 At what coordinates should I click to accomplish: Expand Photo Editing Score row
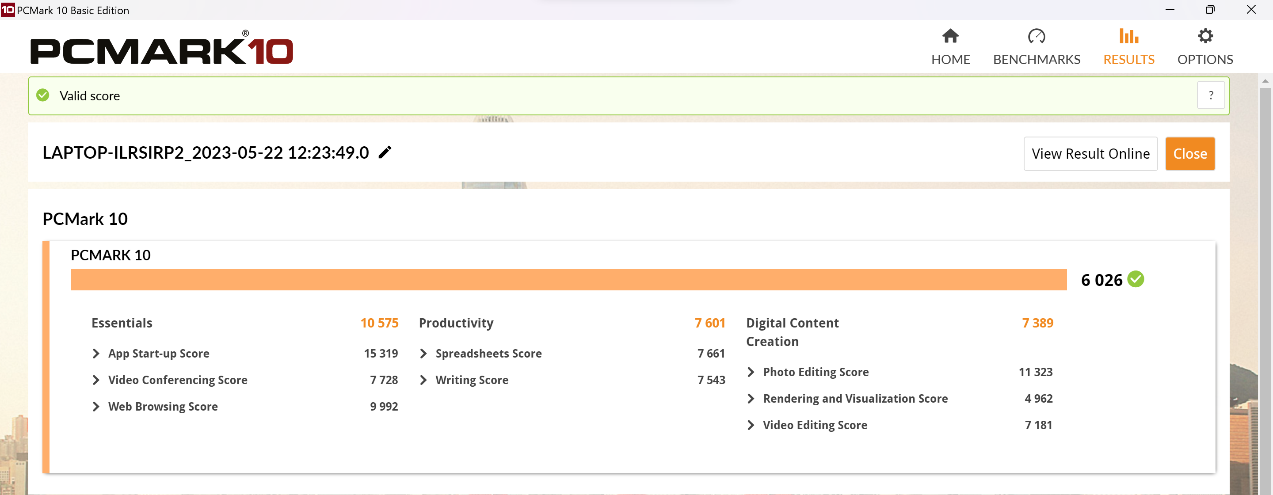coord(751,372)
